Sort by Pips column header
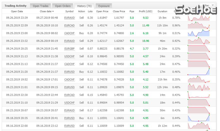This screenshot has width=220, height=131. point(132,11)
